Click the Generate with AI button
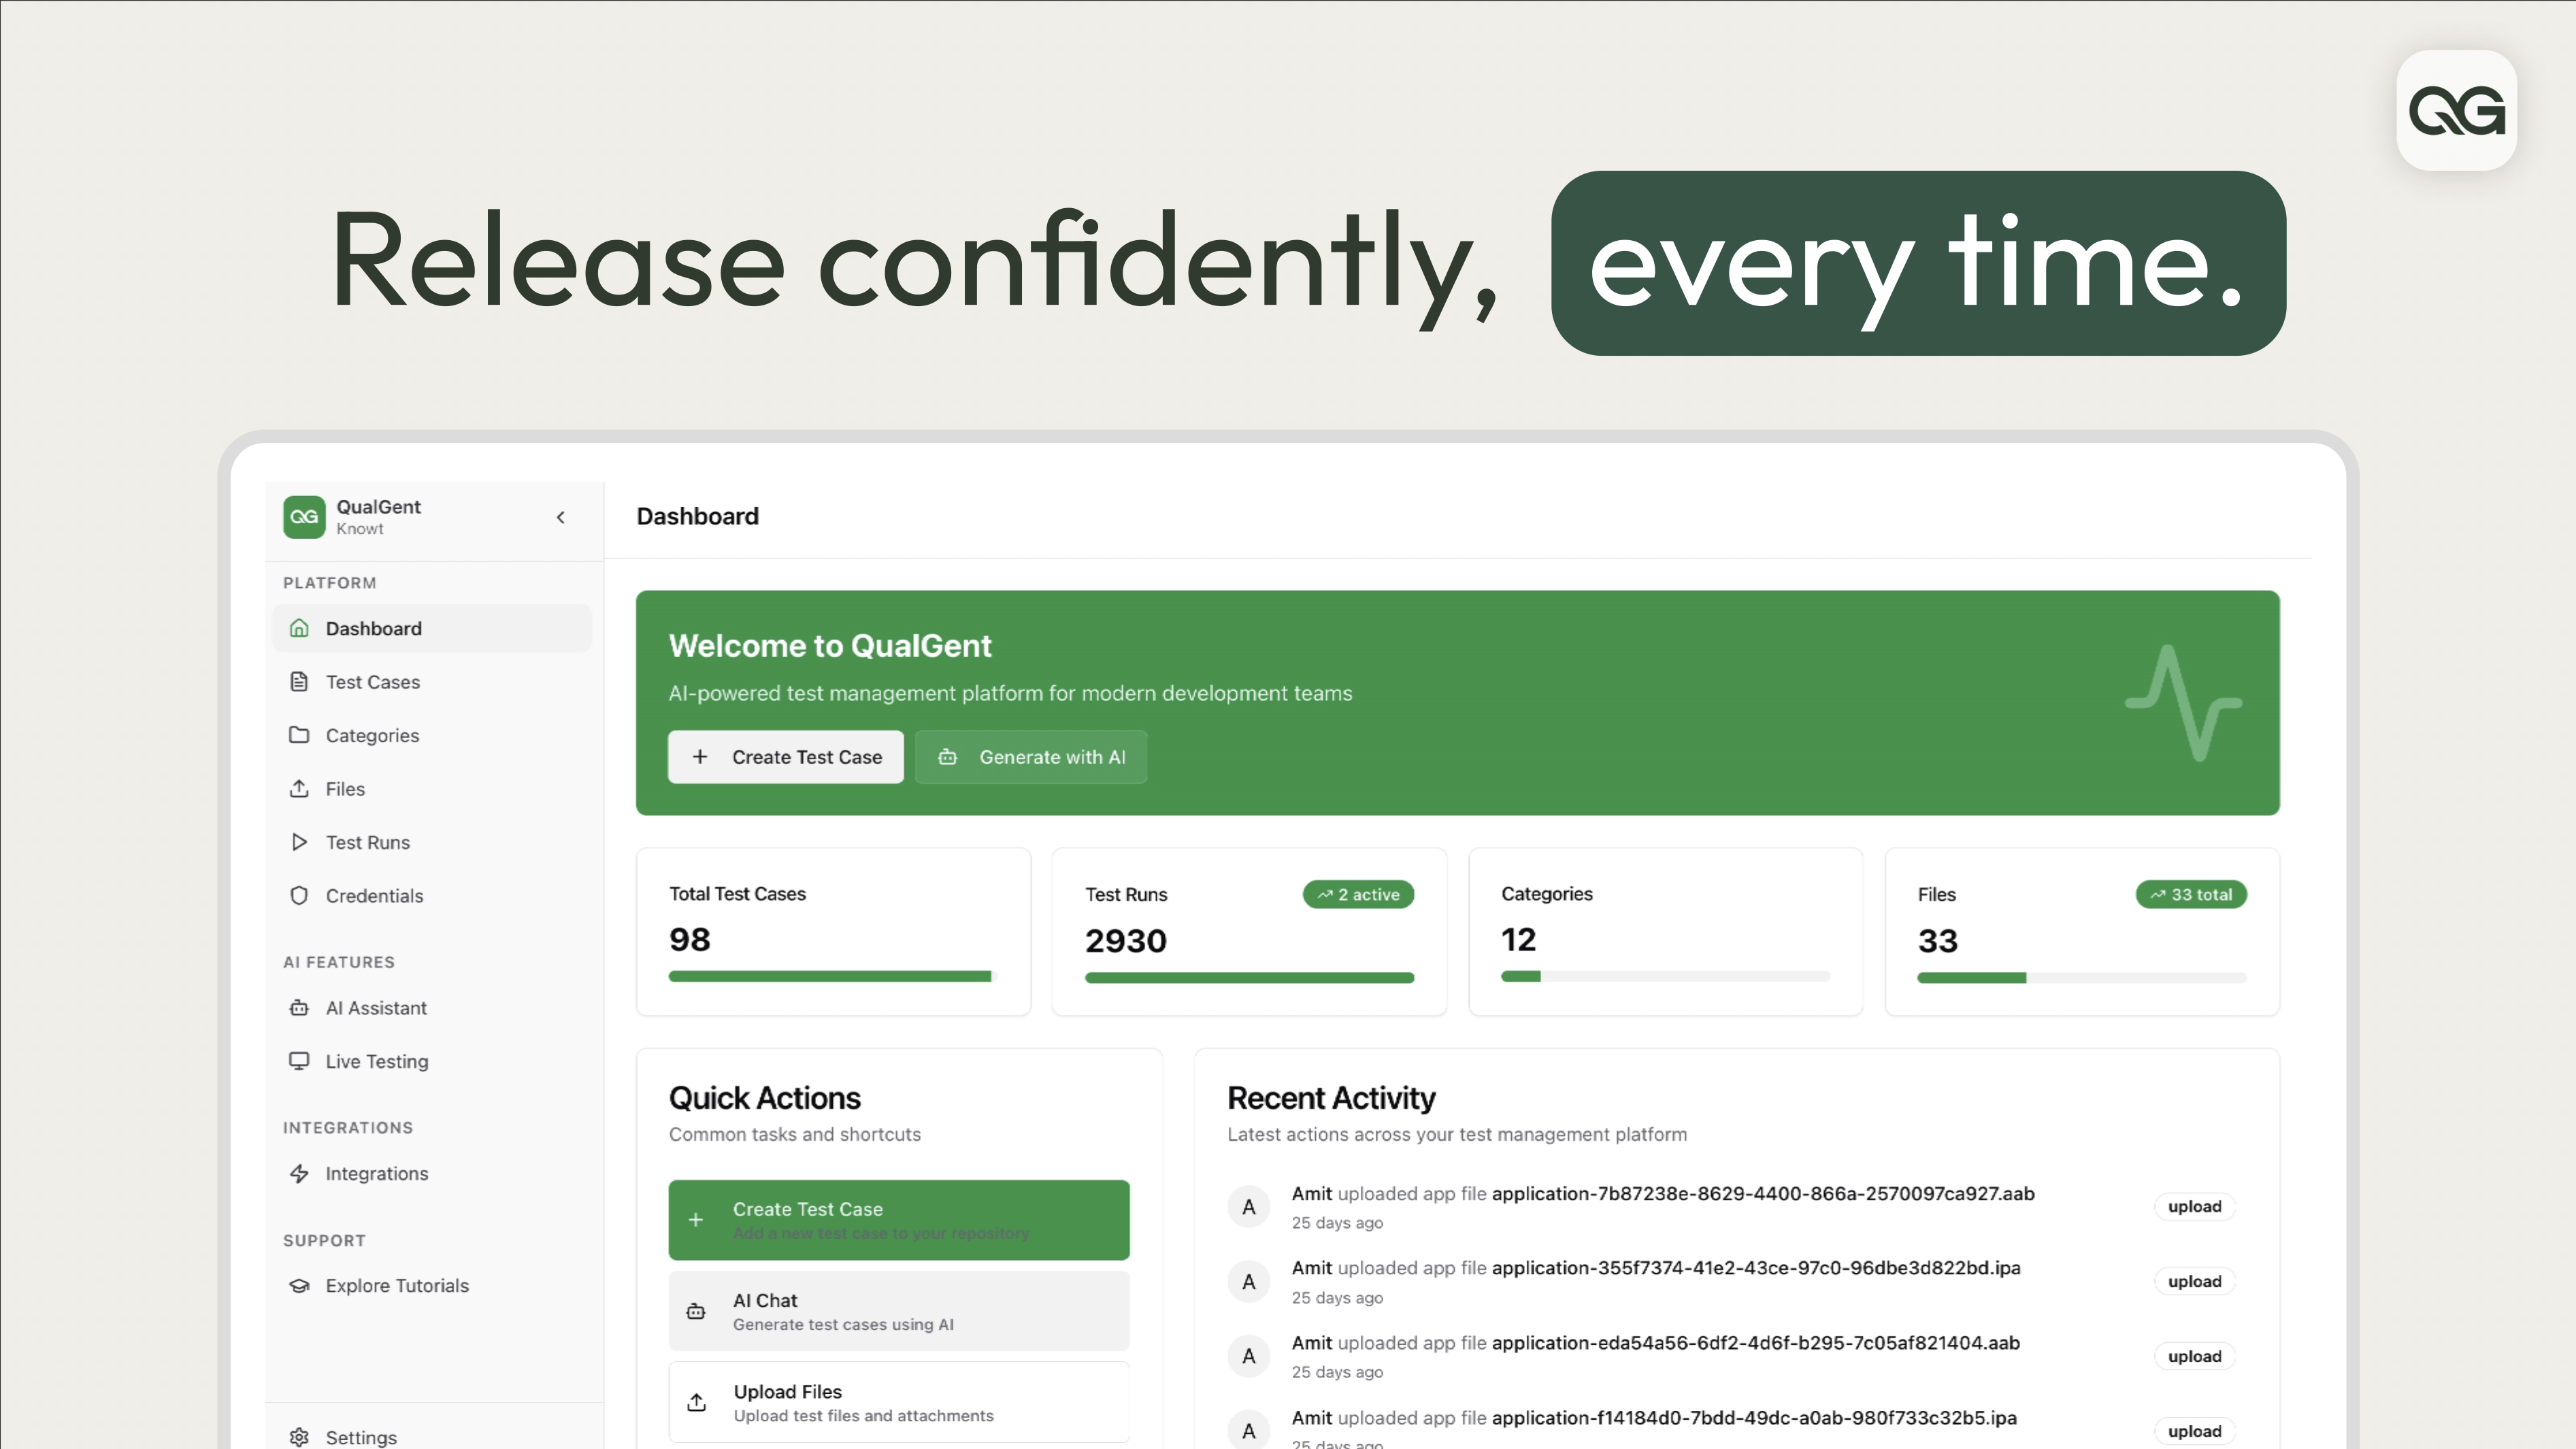The image size is (2576, 1449). pyautogui.click(x=1031, y=757)
